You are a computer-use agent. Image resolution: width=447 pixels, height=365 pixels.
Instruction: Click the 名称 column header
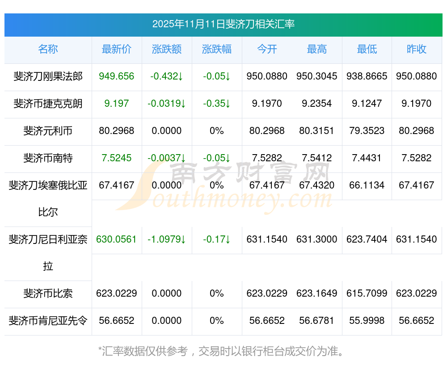(48, 49)
